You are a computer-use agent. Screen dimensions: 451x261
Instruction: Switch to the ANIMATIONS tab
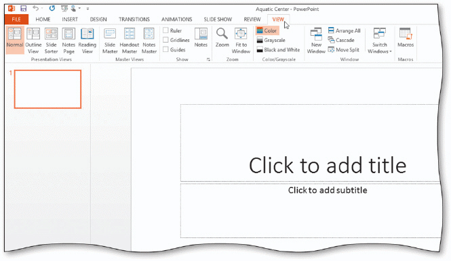click(x=176, y=20)
